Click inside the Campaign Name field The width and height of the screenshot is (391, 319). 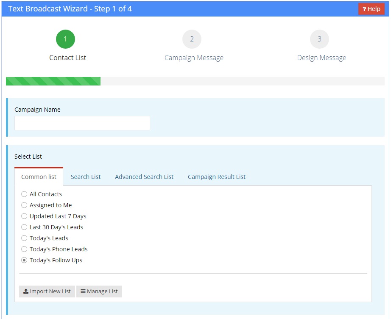point(82,123)
